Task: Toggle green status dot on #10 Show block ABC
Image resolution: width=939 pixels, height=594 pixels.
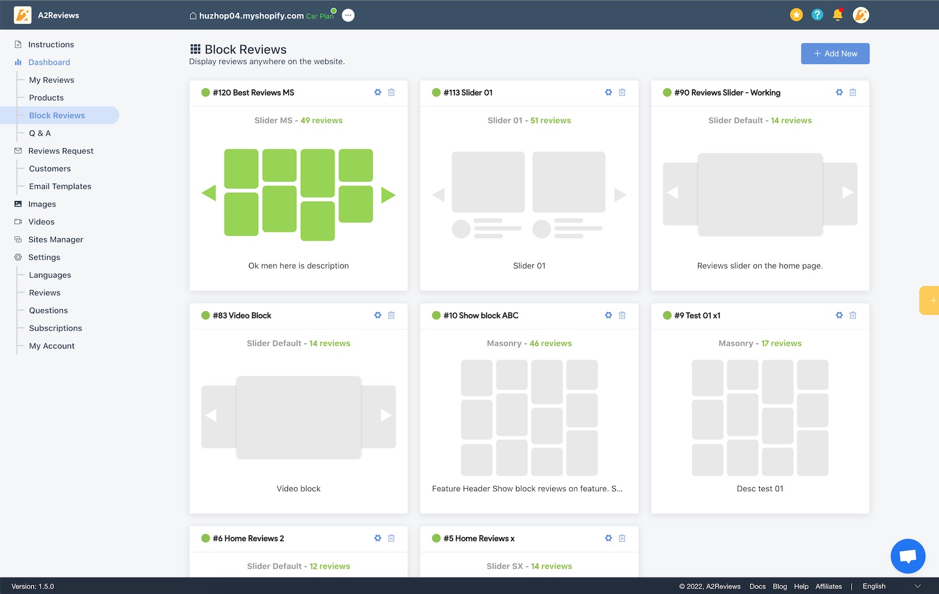Action: pos(436,316)
